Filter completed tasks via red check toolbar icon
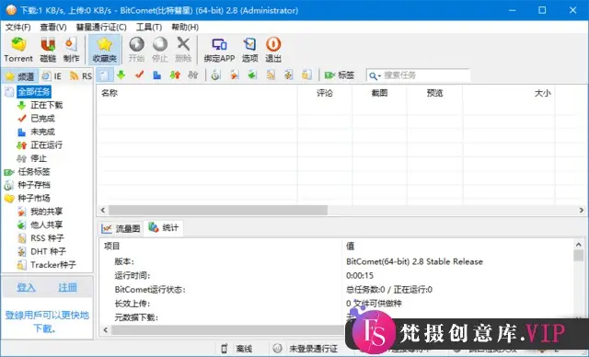The image size is (589, 357). 139,75
